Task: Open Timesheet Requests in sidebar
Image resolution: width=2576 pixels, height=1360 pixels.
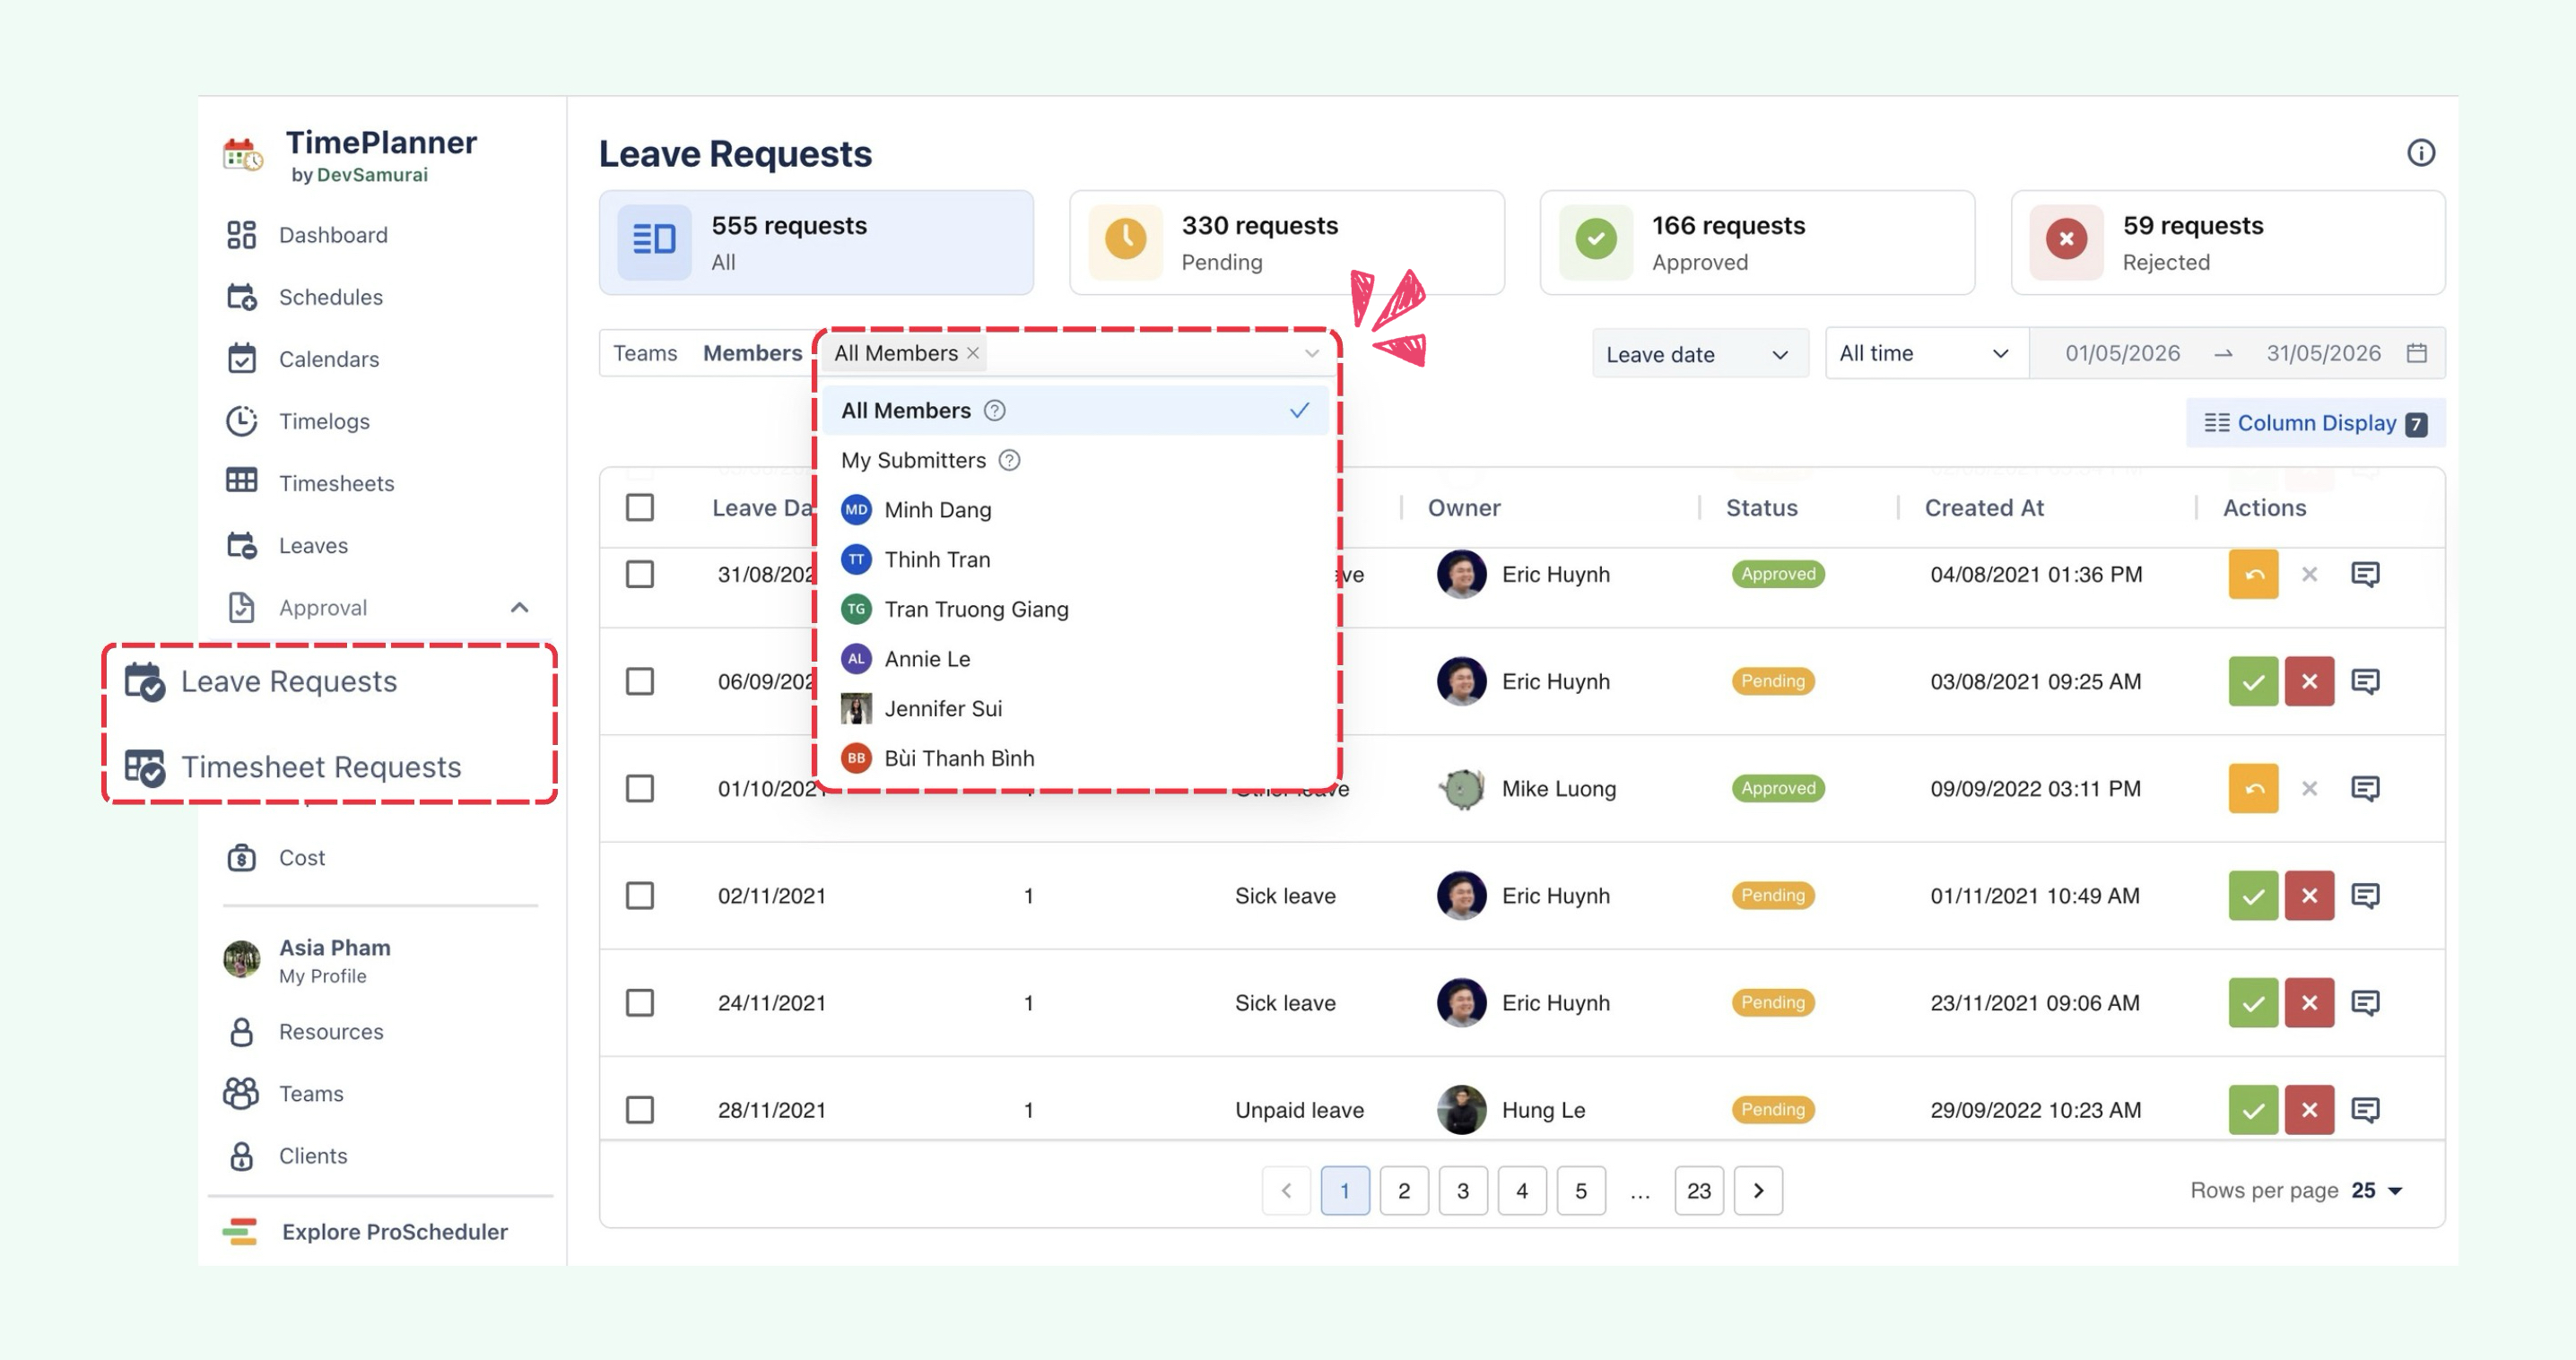Action: [294, 767]
